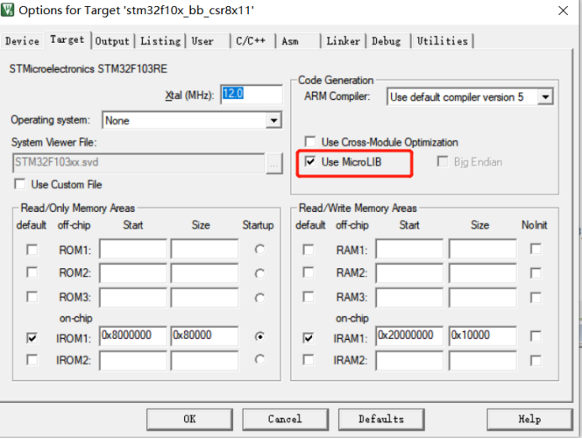This screenshot has width=582, height=439.
Task: Select the User tab
Action: [x=203, y=41]
